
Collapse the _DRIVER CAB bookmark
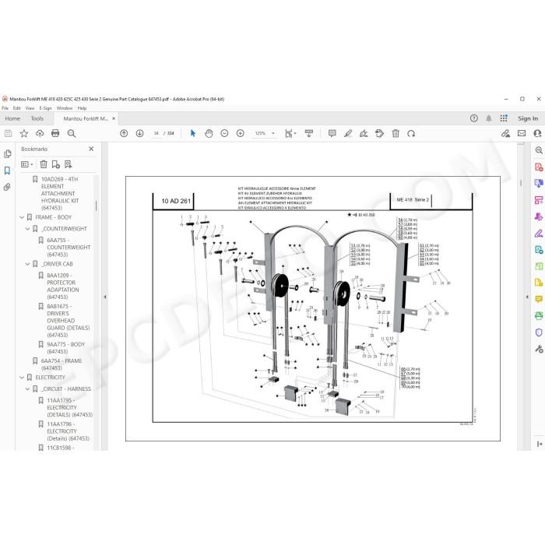click(27, 264)
